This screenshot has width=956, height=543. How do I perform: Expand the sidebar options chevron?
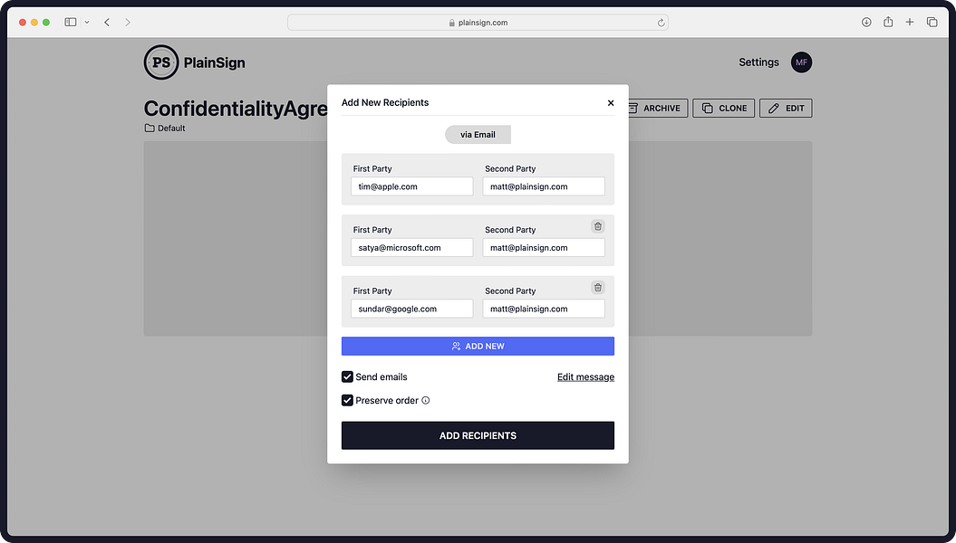click(87, 22)
